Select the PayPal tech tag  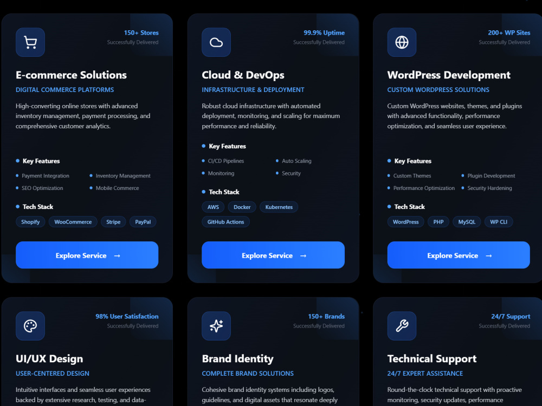pyautogui.click(x=143, y=222)
